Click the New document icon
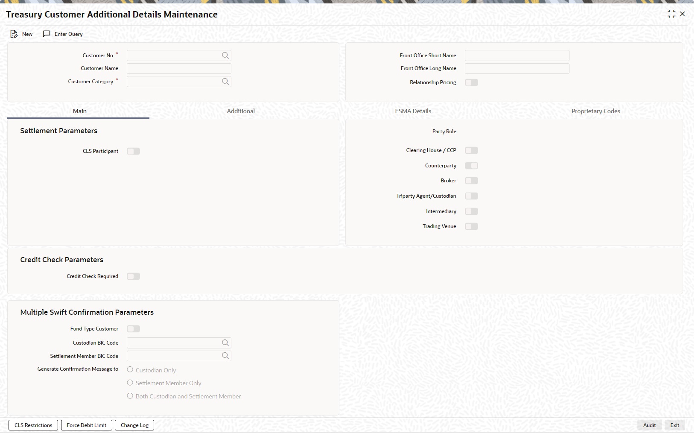The height and width of the screenshot is (433, 695). pos(14,34)
